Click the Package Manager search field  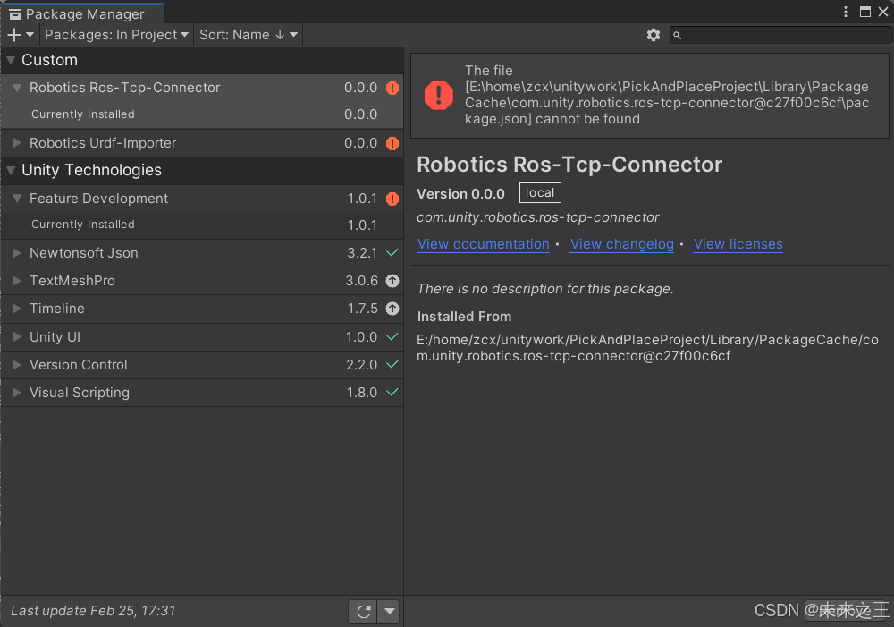[780, 35]
